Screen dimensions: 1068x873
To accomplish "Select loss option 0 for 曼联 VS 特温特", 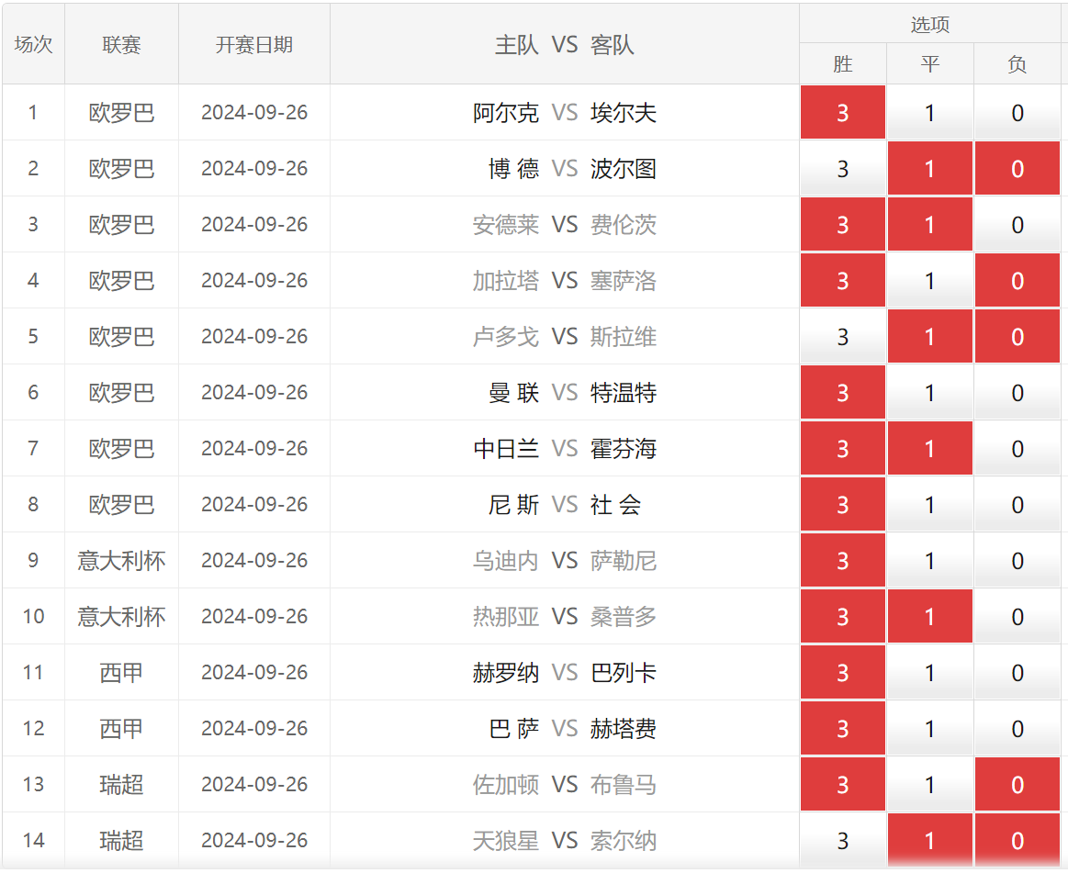I will pyautogui.click(x=1017, y=392).
